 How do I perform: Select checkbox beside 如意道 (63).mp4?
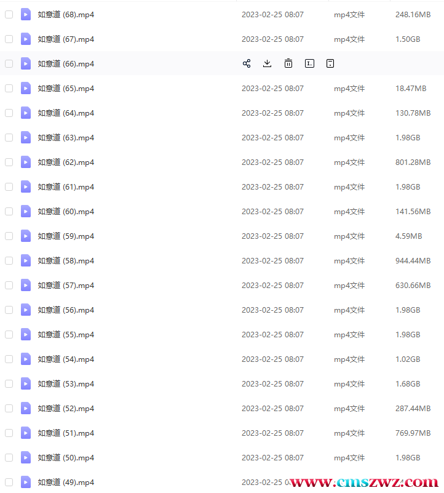tap(9, 137)
